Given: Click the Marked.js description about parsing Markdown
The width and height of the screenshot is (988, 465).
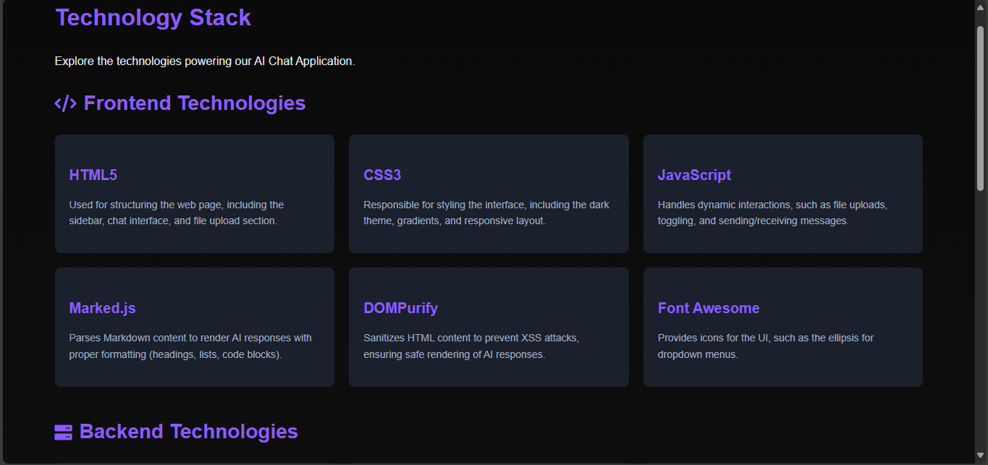Looking at the screenshot, I should point(190,346).
